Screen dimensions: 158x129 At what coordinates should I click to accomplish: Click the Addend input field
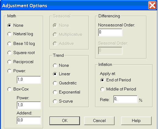click(x=29, y=121)
